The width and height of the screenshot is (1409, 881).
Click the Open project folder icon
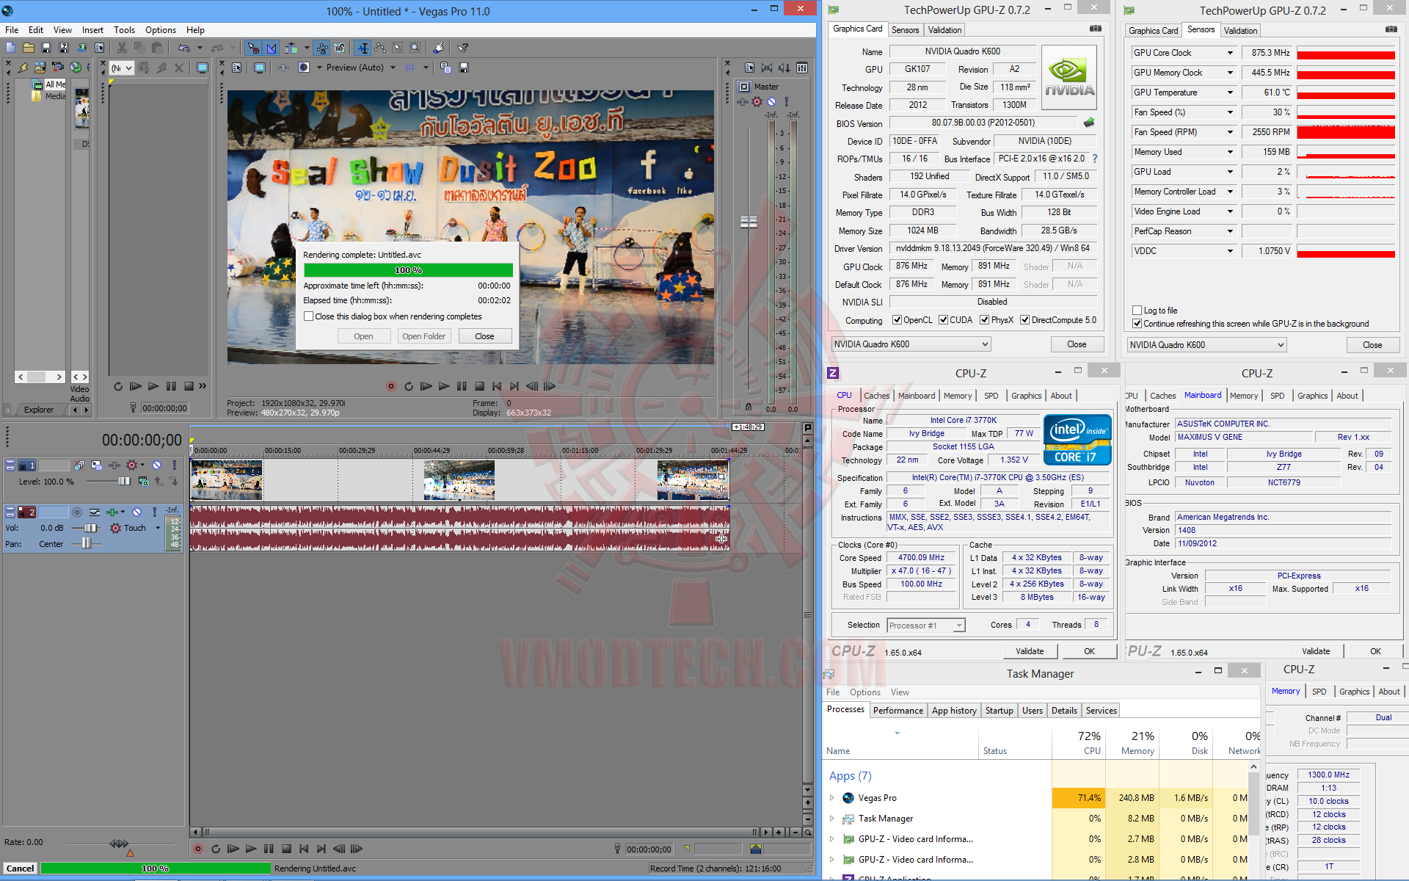[x=28, y=48]
